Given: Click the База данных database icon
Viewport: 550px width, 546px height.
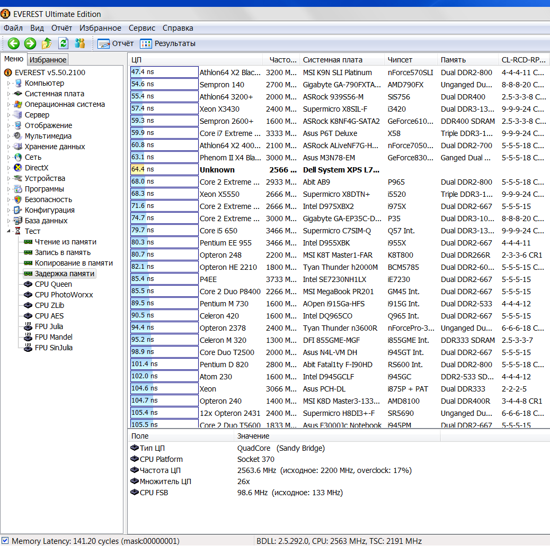Looking at the screenshot, I should [18, 221].
